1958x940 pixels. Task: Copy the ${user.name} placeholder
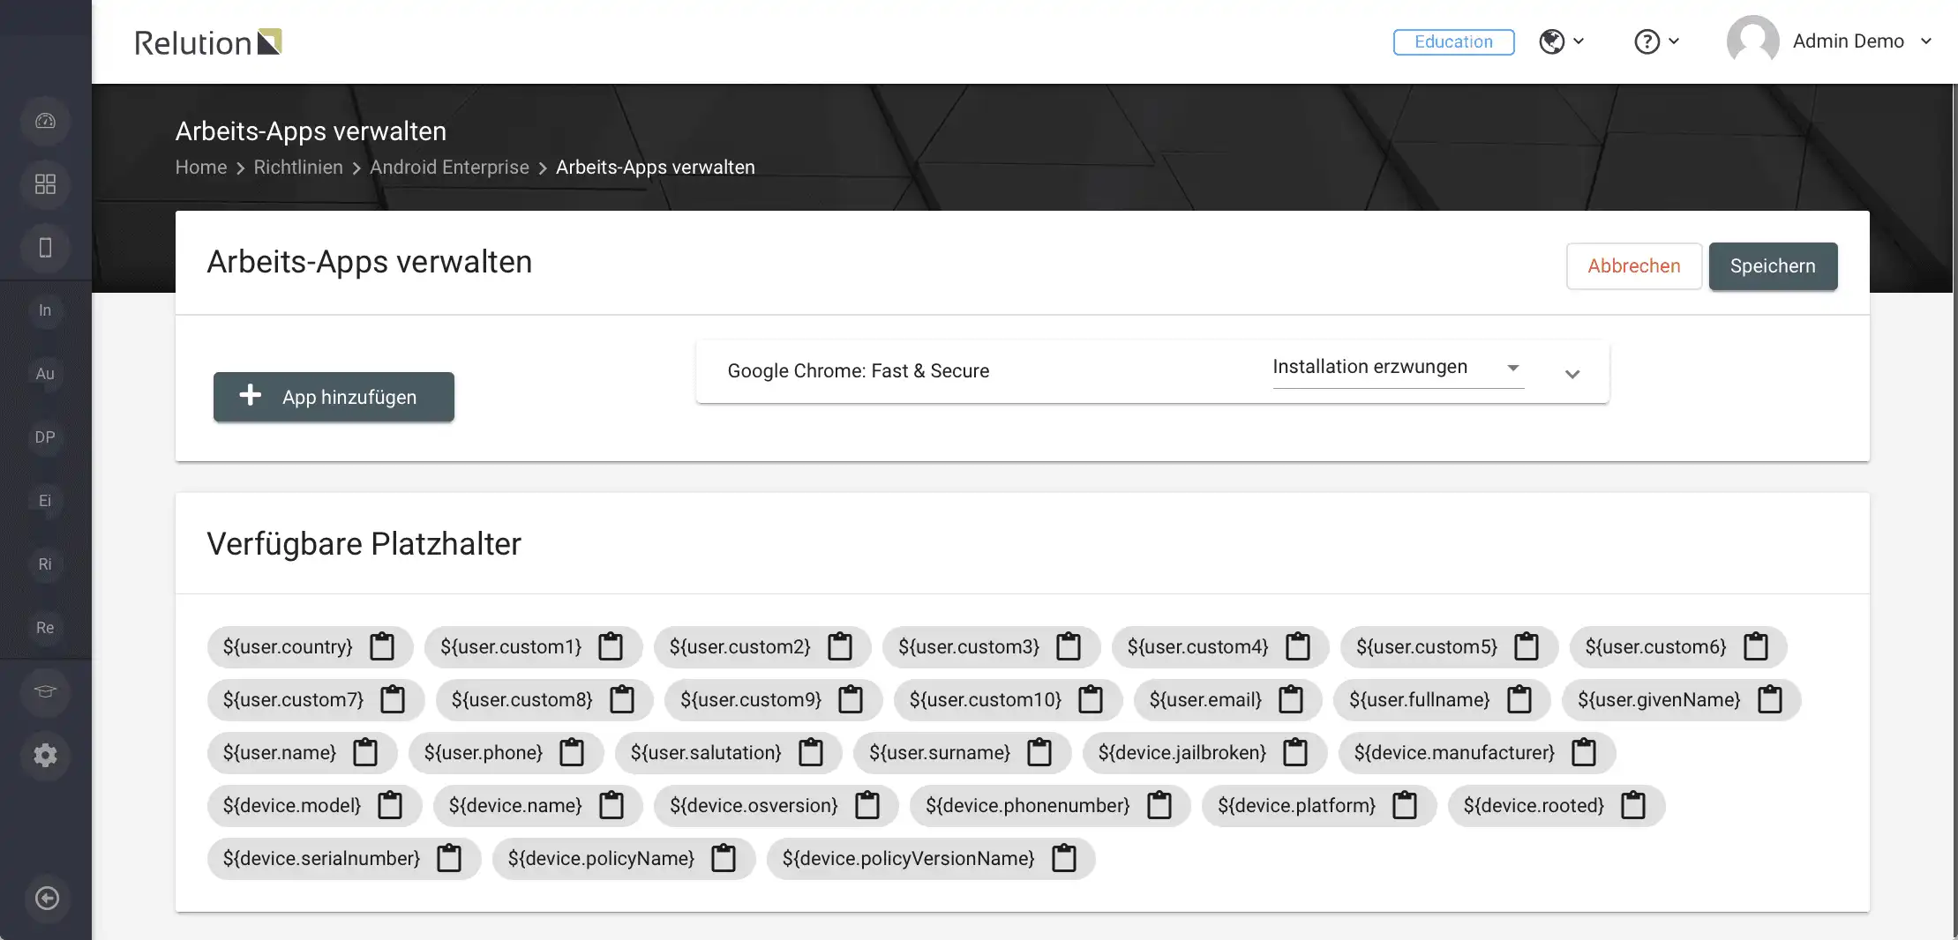pyautogui.click(x=365, y=752)
